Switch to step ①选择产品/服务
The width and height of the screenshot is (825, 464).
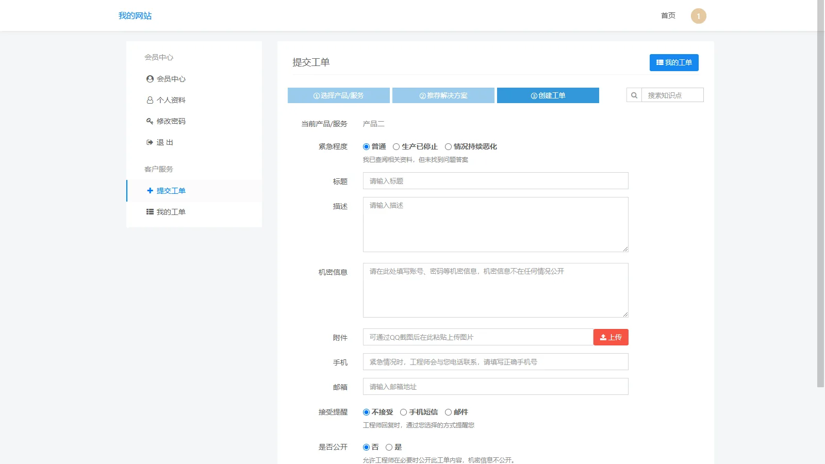(338, 95)
